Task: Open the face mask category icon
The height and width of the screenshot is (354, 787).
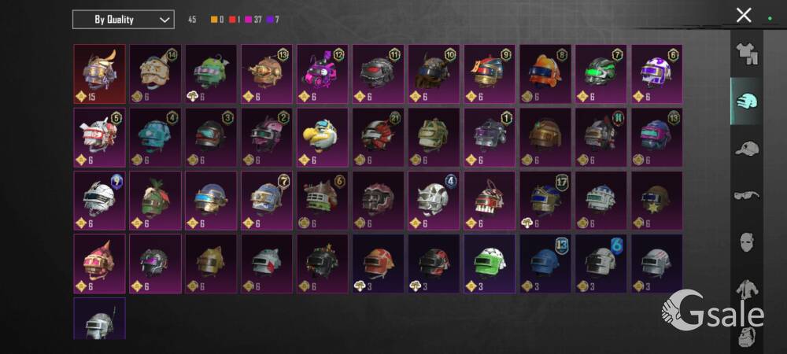Action: click(x=747, y=242)
